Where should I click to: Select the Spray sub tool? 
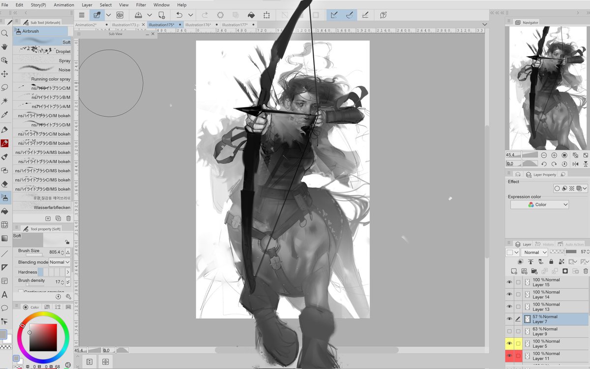click(42, 61)
